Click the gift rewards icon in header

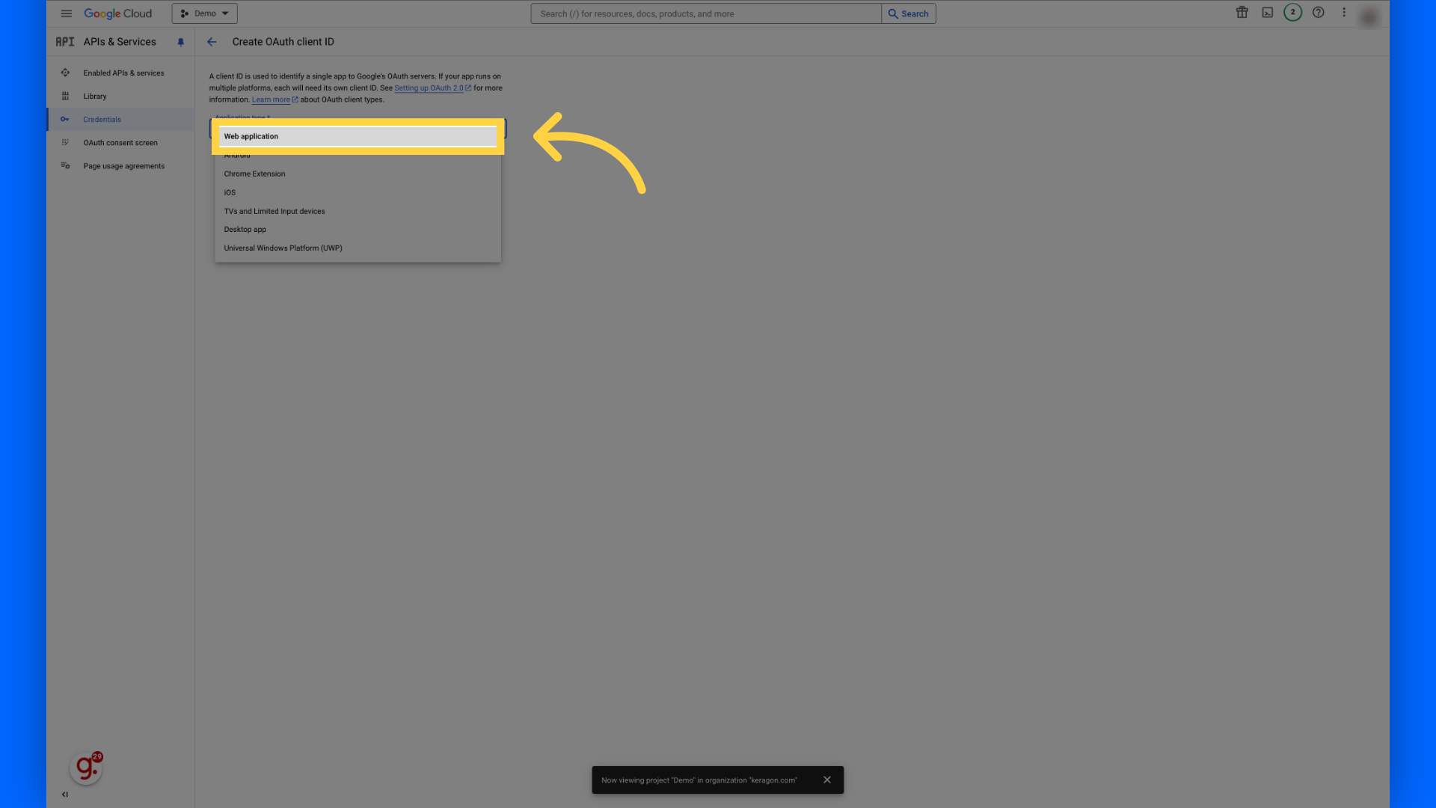click(1242, 13)
